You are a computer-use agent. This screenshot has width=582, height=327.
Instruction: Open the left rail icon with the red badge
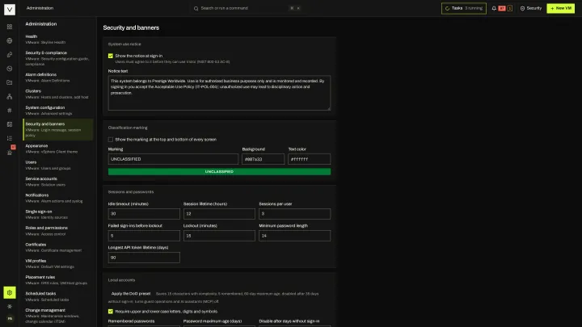coord(10,152)
